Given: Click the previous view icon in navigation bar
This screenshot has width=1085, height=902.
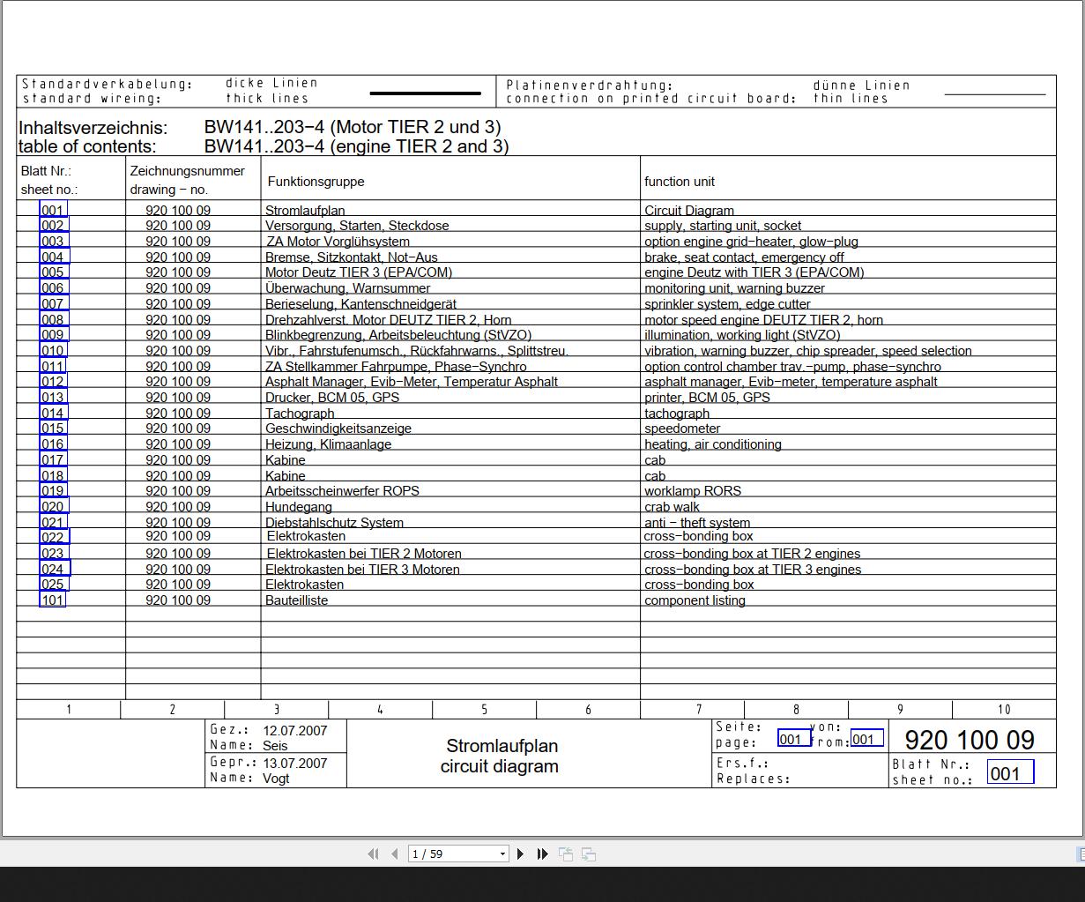Looking at the screenshot, I should coord(566,854).
